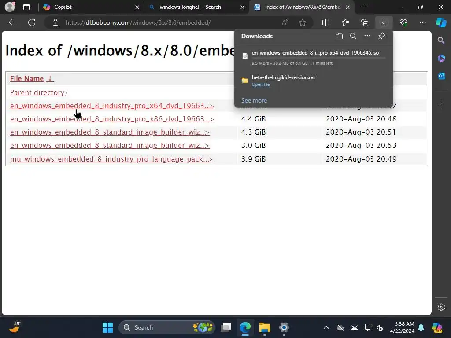Search downloads with the magnifier icon
Image resolution: width=451 pixels, height=338 pixels.
[353, 36]
